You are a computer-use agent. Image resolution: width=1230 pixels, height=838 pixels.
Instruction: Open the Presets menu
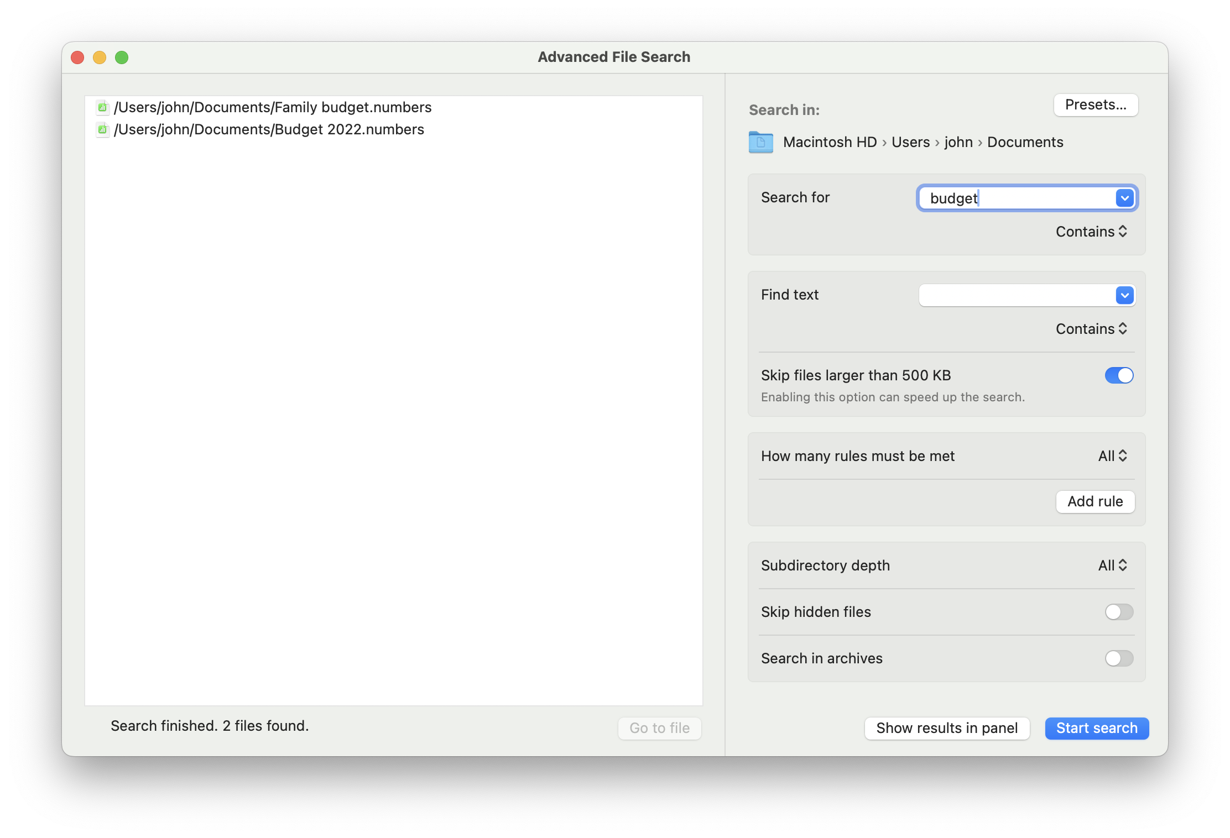click(x=1096, y=104)
